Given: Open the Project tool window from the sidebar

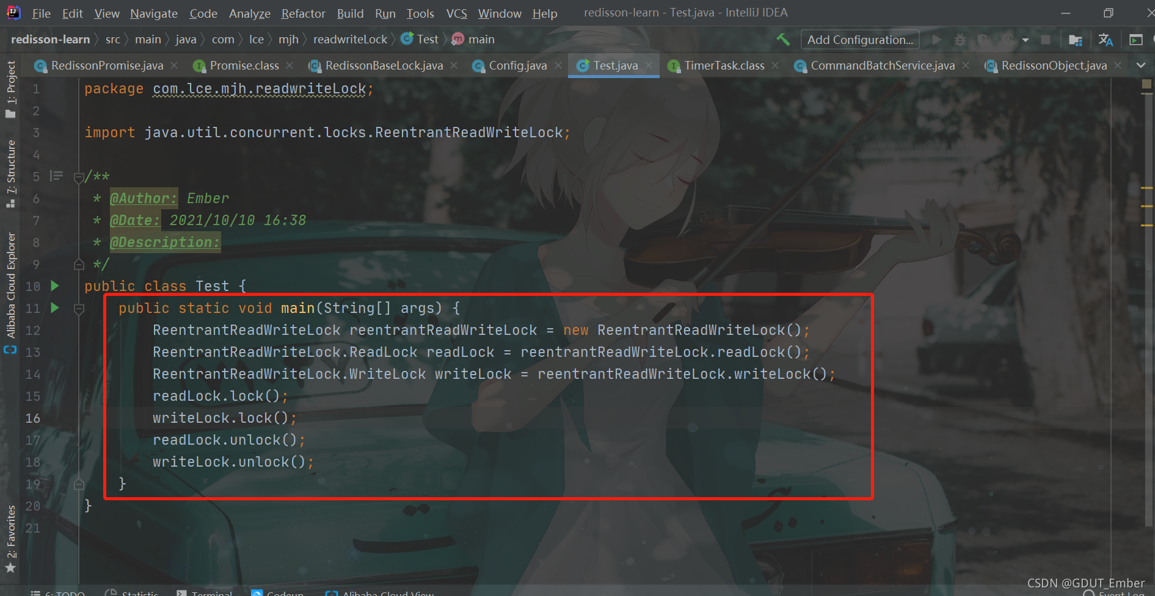Looking at the screenshot, I should pos(10,89).
